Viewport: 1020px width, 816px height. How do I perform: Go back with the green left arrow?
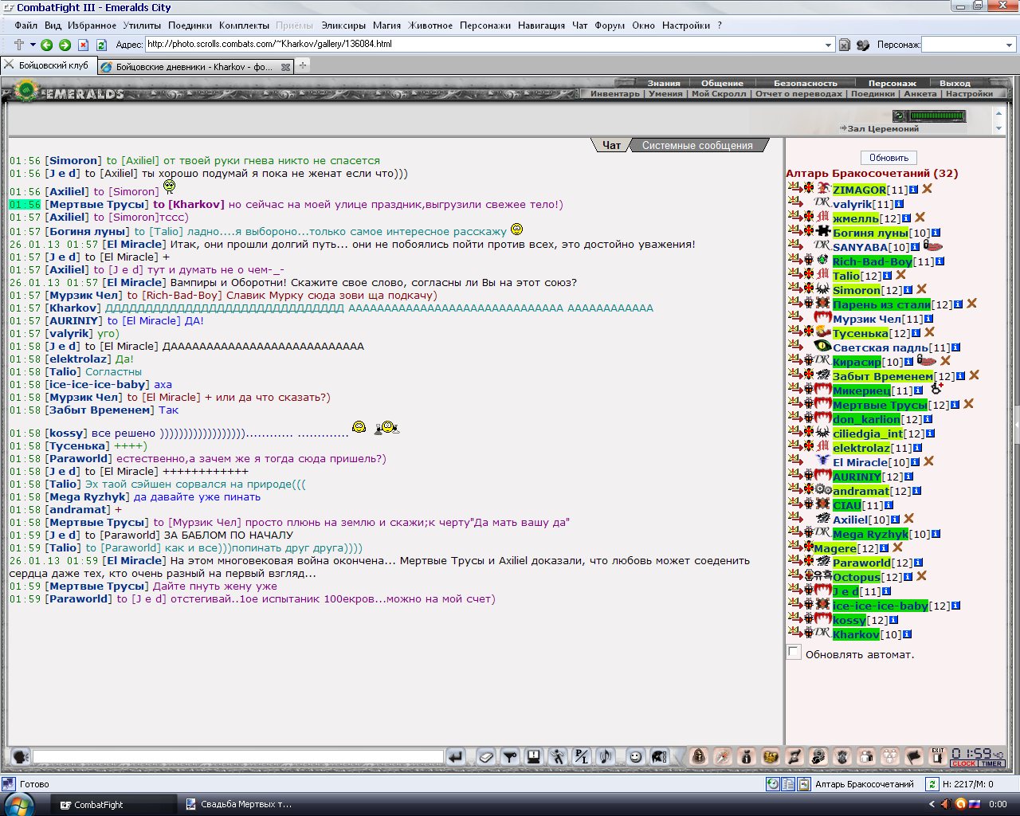pos(47,45)
